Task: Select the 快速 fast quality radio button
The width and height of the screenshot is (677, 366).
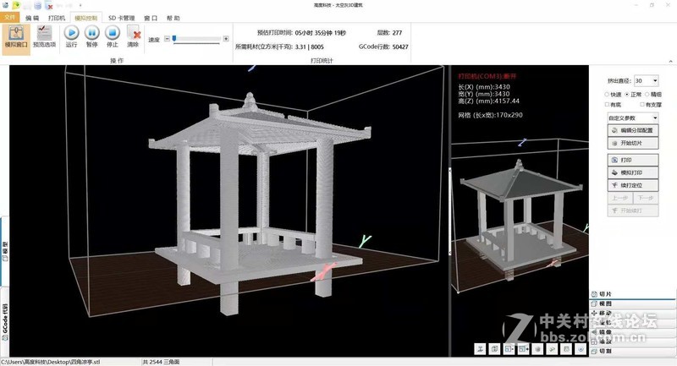Action: pyautogui.click(x=608, y=94)
